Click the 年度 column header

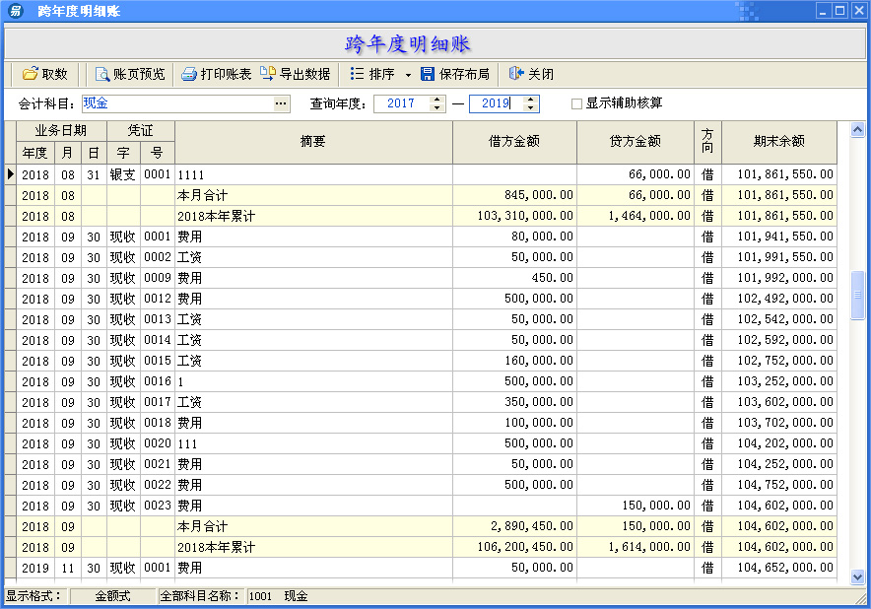click(x=35, y=153)
